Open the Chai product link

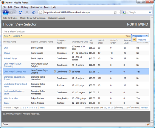coord(6,48)
